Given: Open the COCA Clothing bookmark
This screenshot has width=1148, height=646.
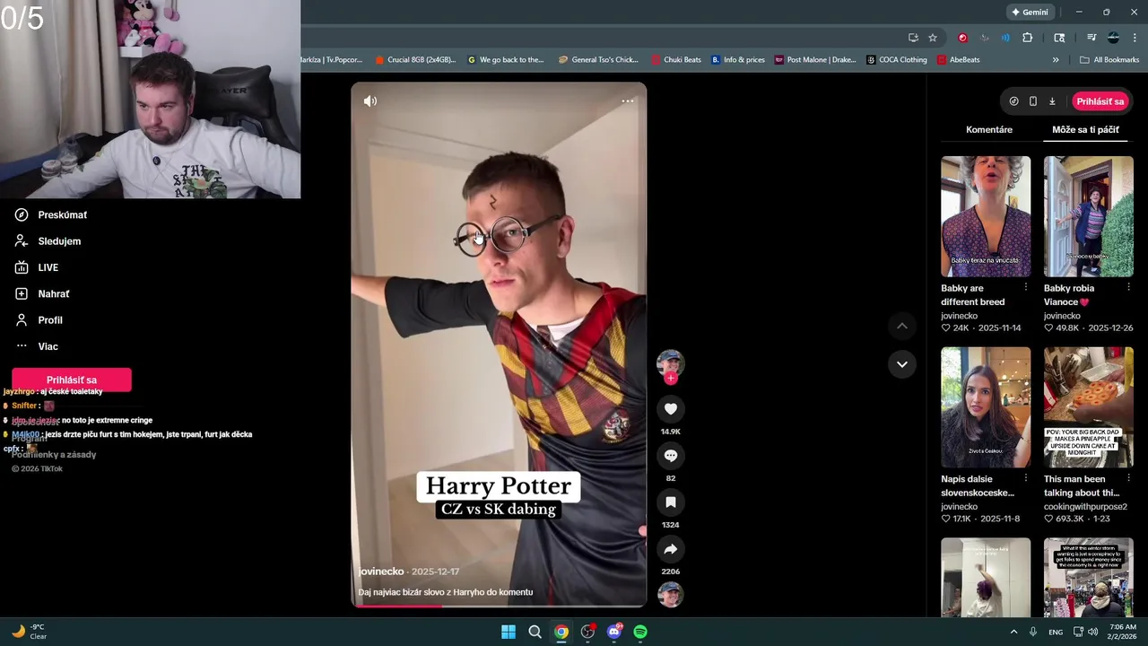Looking at the screenshot, I should [897, 60].
